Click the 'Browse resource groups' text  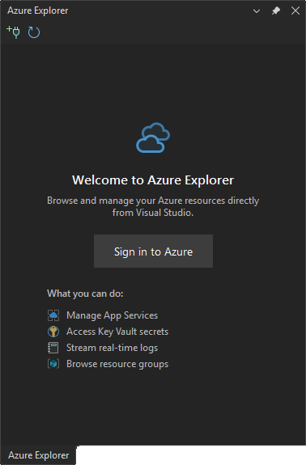[x=117, y=364]
